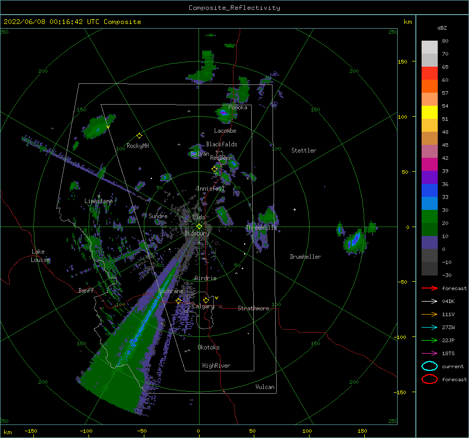Click the dBZ legend heading
The image size is (469, 438).
pos(442,28)
